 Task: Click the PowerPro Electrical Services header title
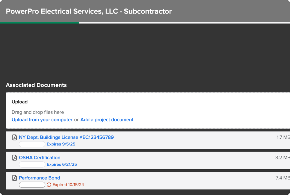(89, 11)
